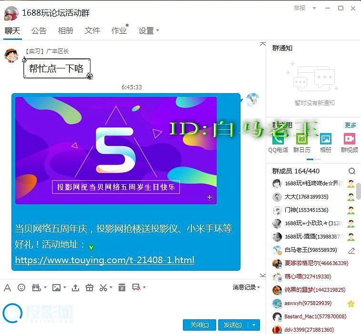Click the gold star beside aswxyh
The width and height of the screenshot is (361, 334).
click(x=351, y=304)
